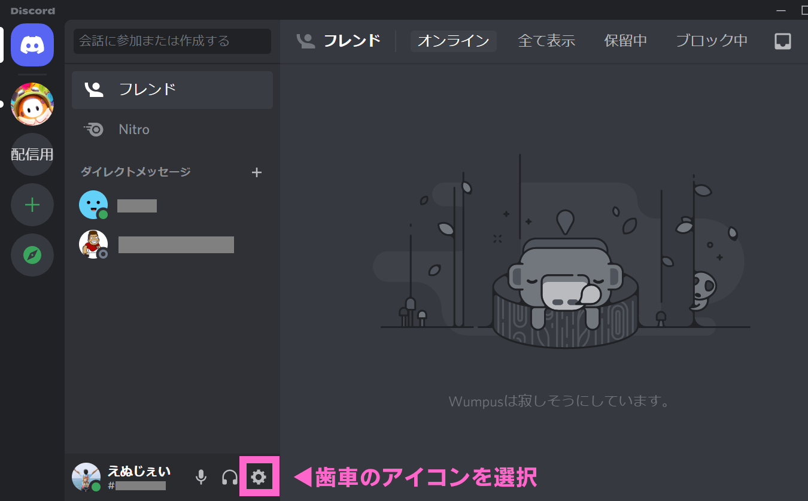Minimize the Discord window
This screenshot has width=808, height=501.
point(780,11)
